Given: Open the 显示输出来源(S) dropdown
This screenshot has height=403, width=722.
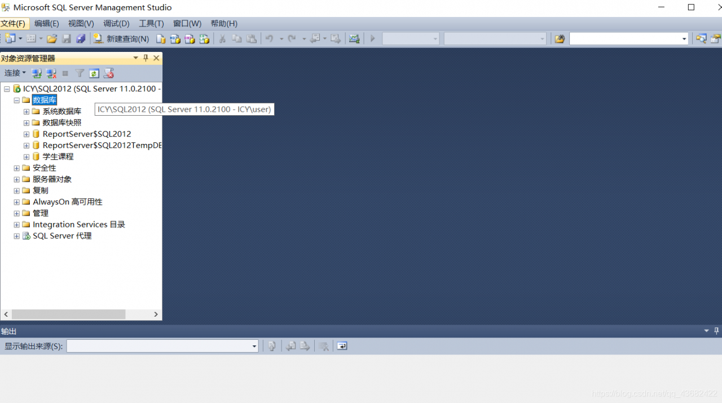Looking at the screenshot, I should tap(254, 346).
